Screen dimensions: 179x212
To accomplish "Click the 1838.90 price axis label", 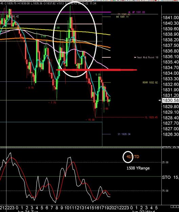I will pyautogui.click(x=171, y=34).
